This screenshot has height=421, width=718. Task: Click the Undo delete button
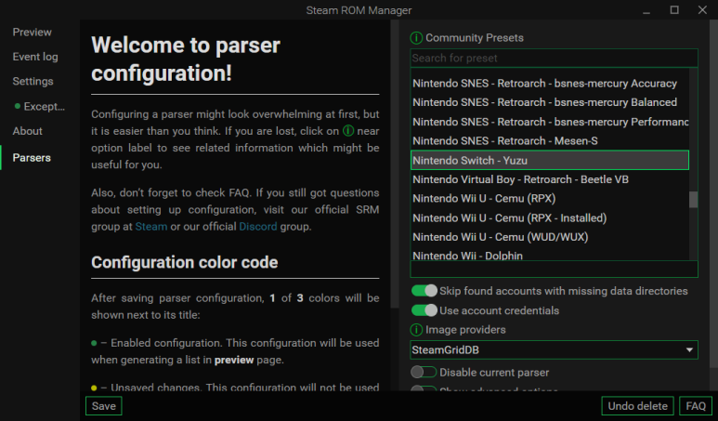[x=637, y=406]
